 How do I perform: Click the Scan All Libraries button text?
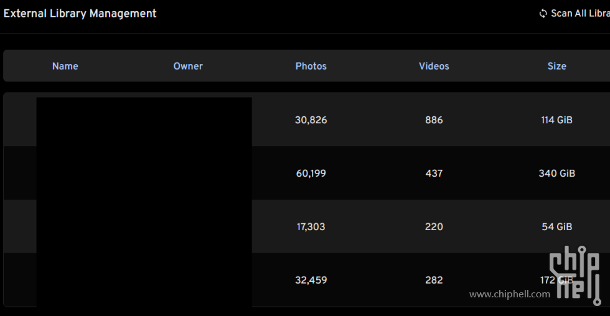click(580, 14)
